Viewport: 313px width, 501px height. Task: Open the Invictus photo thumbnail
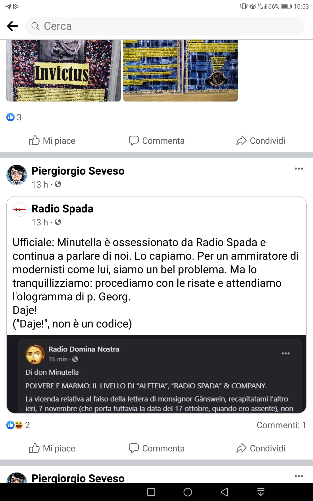pos(64,70)
